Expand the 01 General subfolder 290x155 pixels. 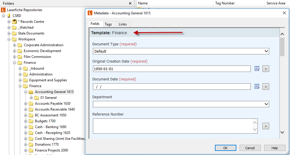click(31, 98)
